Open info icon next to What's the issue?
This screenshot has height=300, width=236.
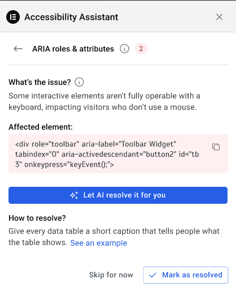pyautogui.click(x=79, y=82)
